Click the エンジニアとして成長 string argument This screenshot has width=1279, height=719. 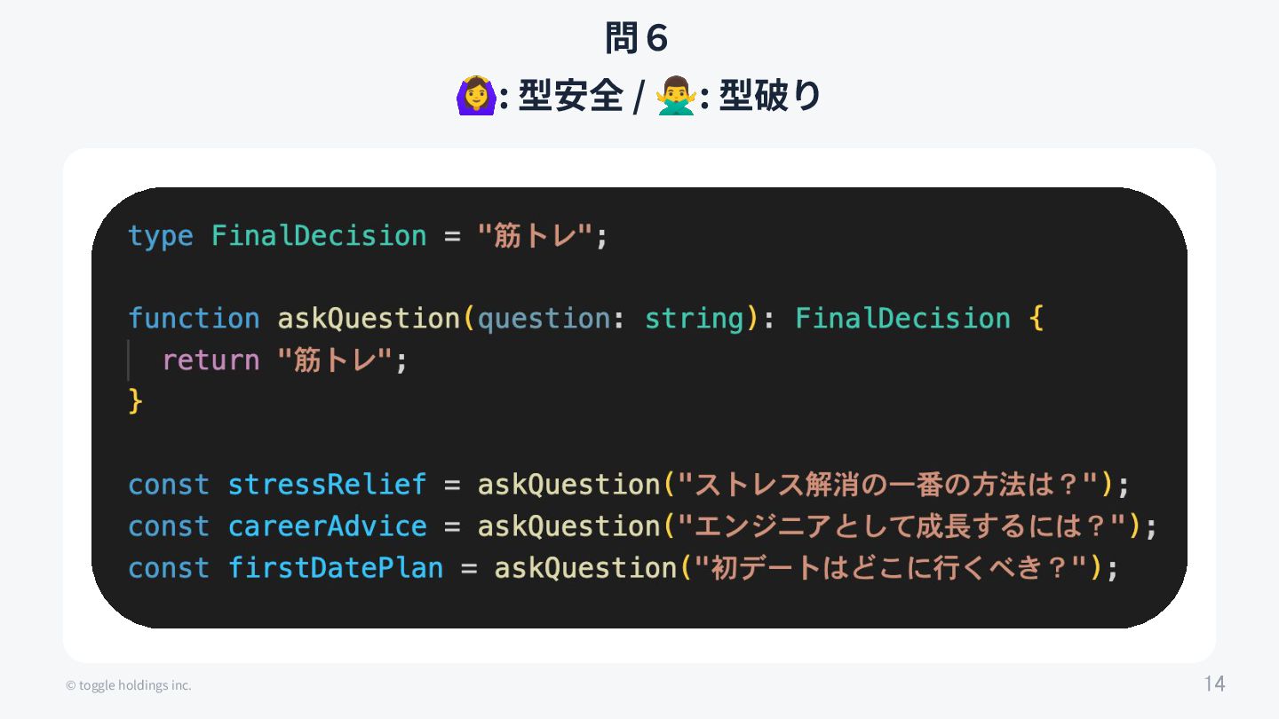902,526
